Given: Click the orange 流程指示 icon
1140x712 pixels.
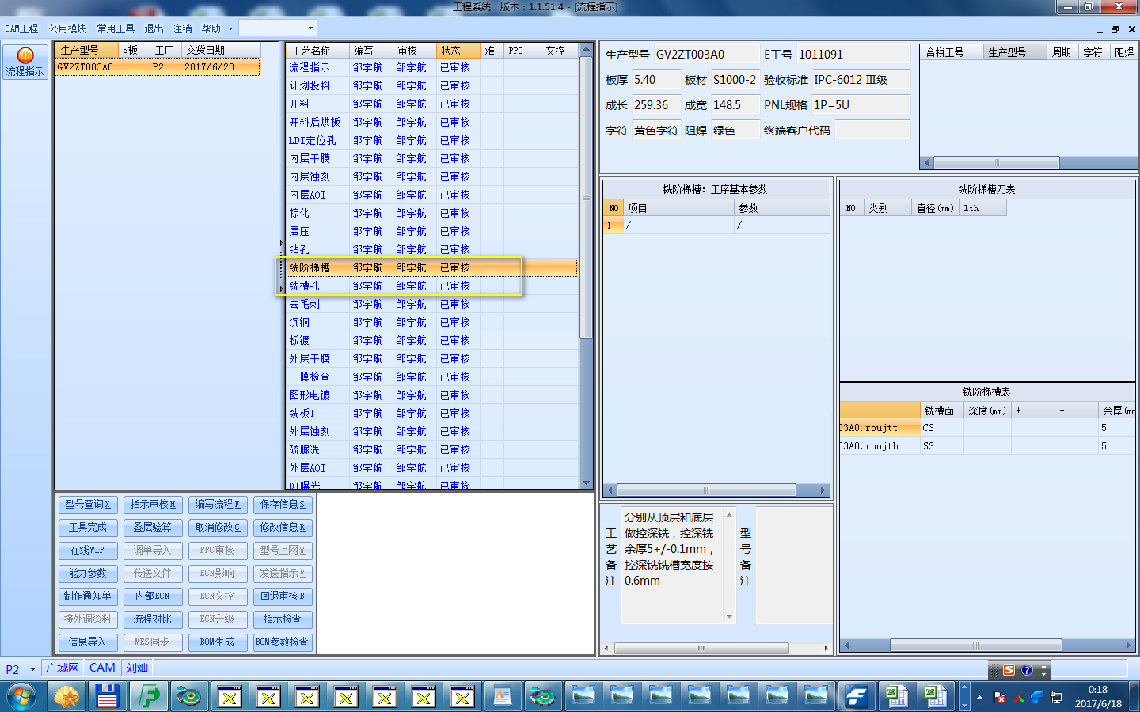Looking at the screenshot, I should pos(25,62).
